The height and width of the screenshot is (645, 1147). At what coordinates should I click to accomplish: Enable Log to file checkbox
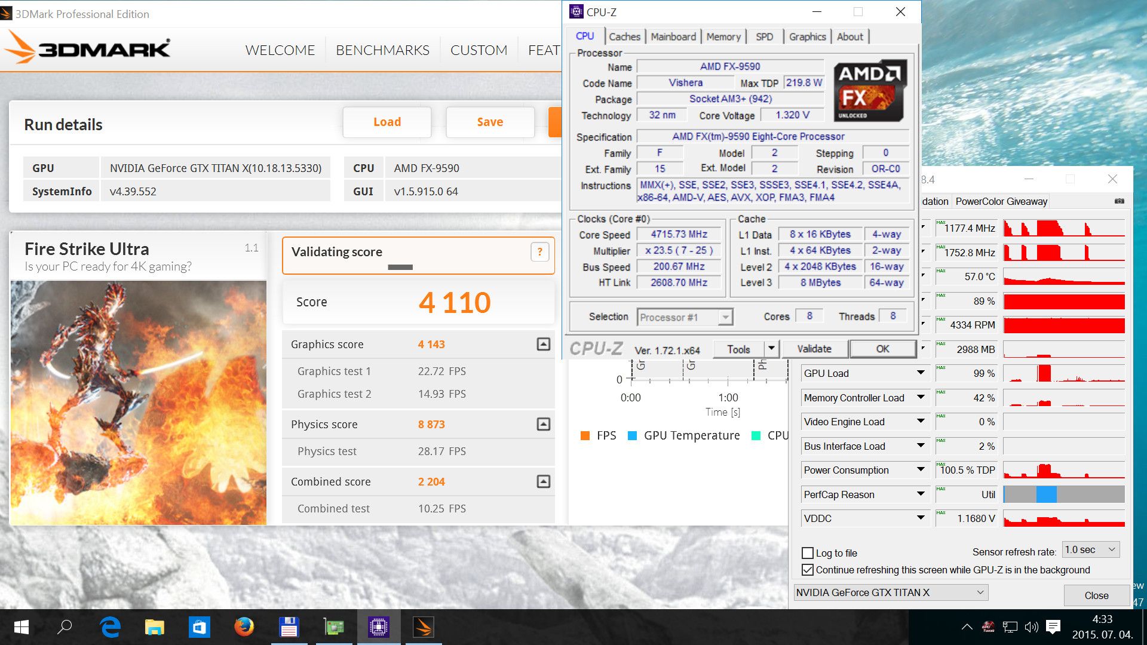point(808,553)
